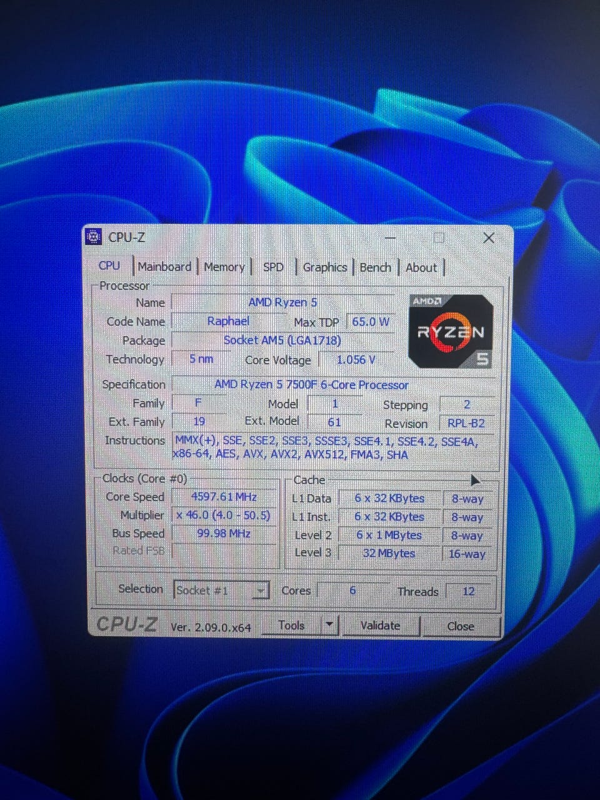Switch to the SPD tab
Viewport: 600px width, 800px height.
pyautogui.click(x=273, y=267)
